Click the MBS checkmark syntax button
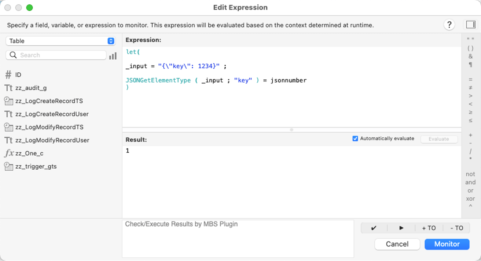Screen dimensions: 481x261 (374, 228)
